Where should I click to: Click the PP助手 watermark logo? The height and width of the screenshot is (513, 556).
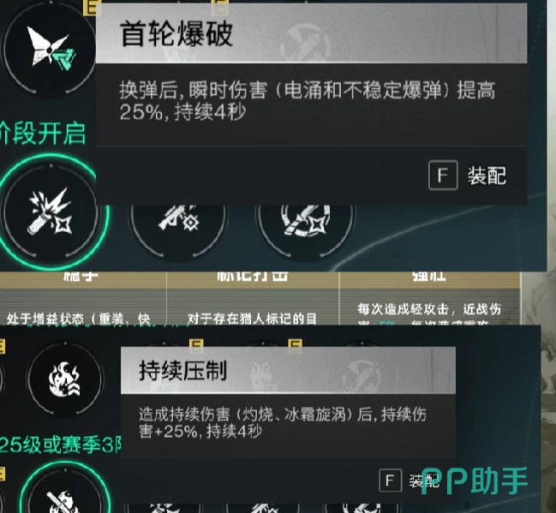point(475,481)
